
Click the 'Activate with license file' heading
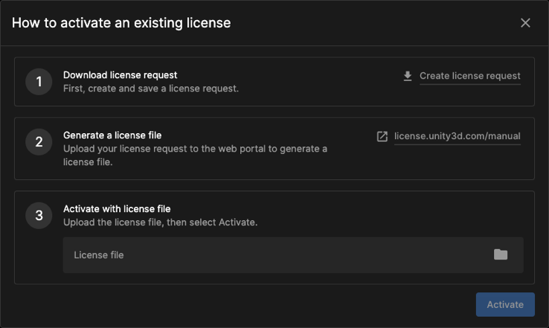click(117, 209)
